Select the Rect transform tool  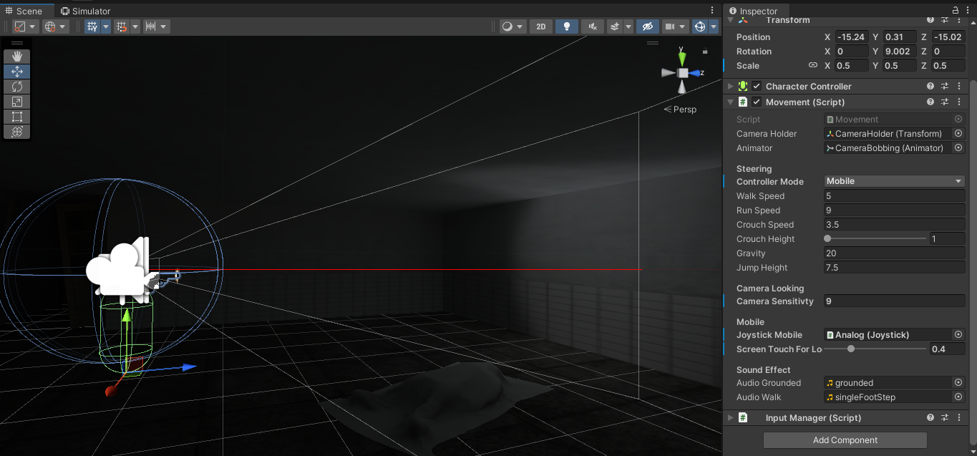pos(17,116)
